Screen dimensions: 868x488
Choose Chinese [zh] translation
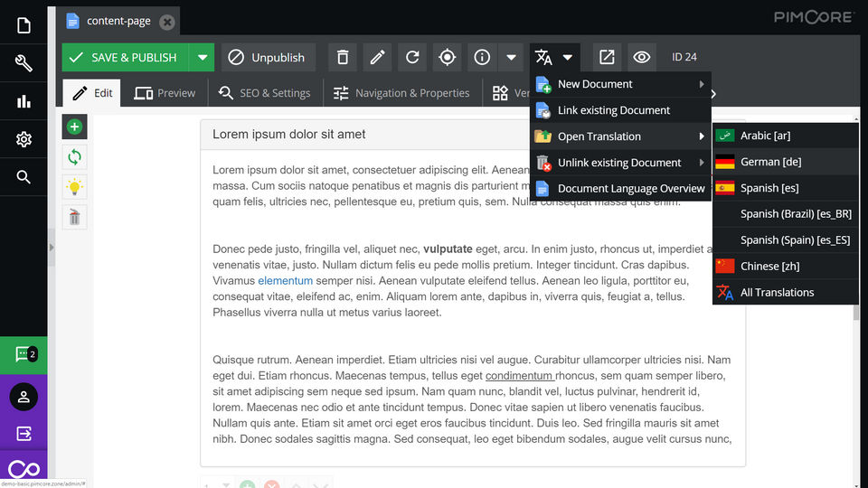786,266
